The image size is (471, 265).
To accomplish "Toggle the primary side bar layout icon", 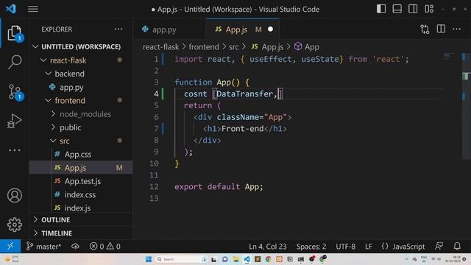I will (x=381, y=9).
